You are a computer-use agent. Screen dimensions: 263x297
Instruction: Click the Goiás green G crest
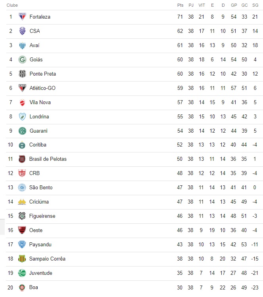tap(22, 59)
